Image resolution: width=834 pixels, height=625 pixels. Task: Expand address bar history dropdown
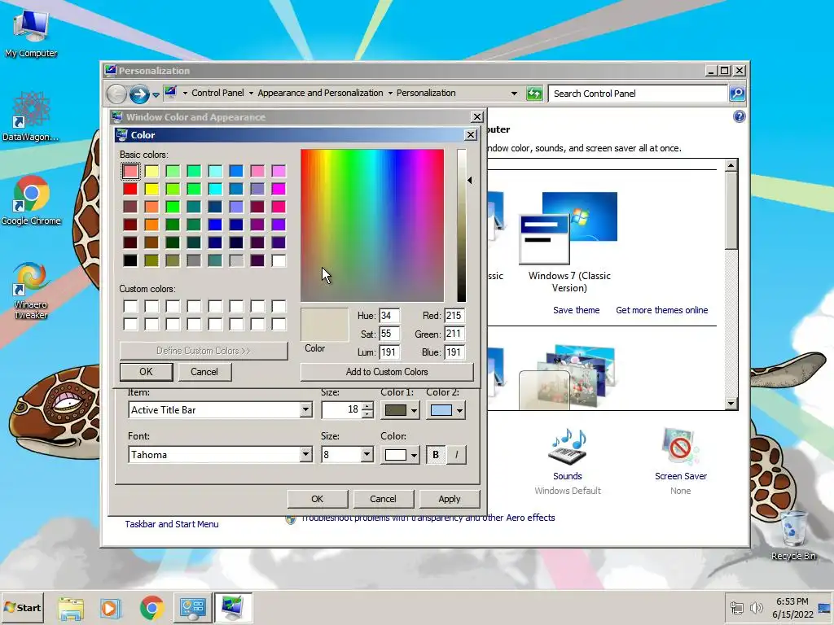click(x=514, y=94)
